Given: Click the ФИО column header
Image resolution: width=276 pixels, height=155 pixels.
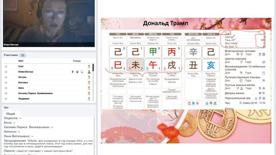Looking at the screenshot, I should point(21,61).
